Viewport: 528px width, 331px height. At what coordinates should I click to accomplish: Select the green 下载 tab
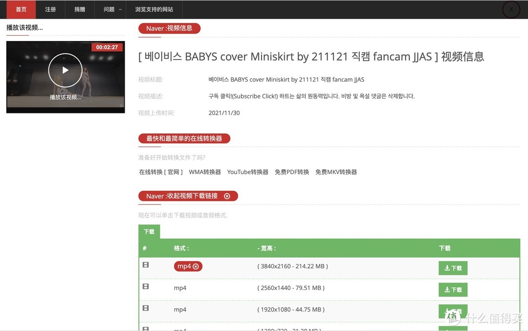tap(149, 232)
